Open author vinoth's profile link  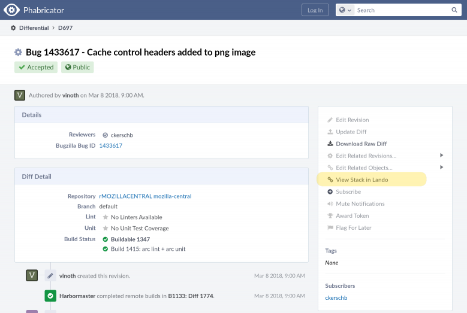tap(70, 95)
